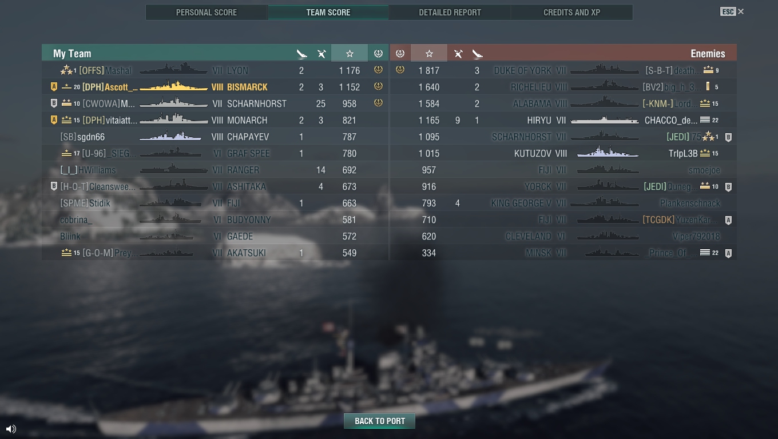
Task: Close the results screen with ESC button
Action: click(732, 11)
